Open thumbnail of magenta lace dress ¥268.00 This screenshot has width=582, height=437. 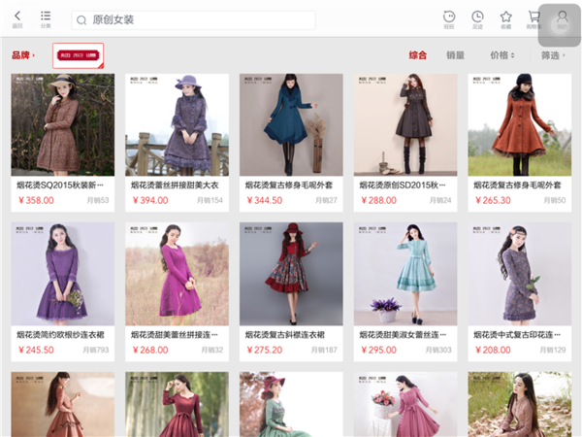click(x=178, y=274)
